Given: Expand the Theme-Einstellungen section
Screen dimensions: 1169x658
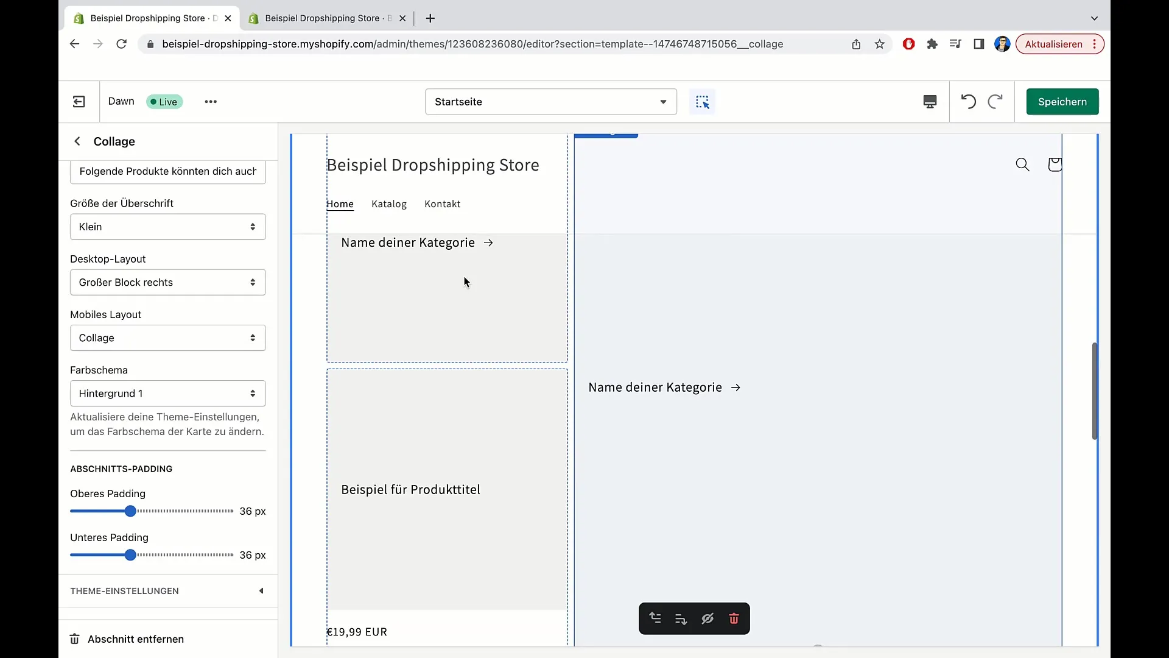Looking at the screenshot, I should click(167, 591).
